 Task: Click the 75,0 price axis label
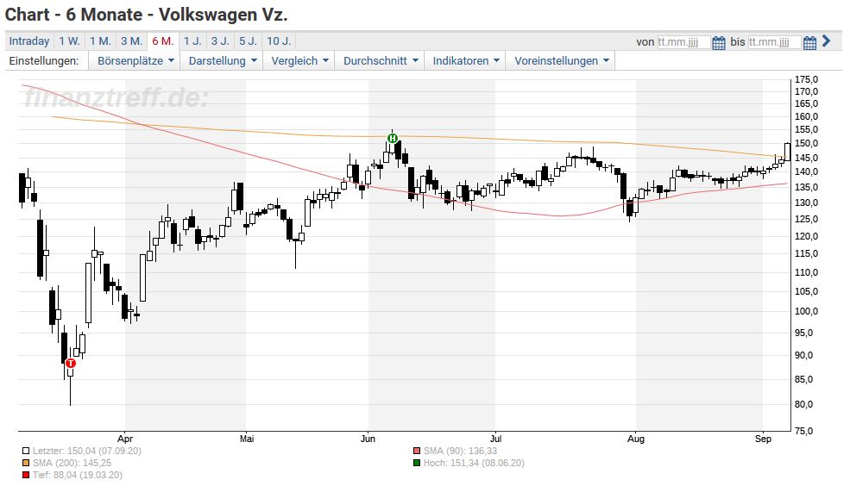[x=806, y=431]
